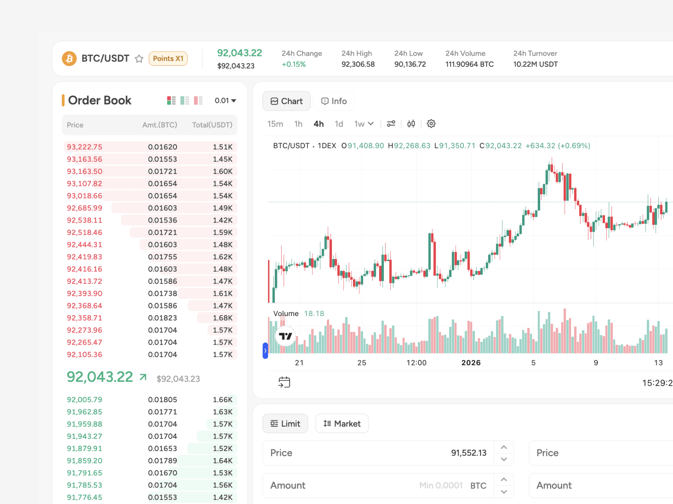Click the go-to-date calendar icon
Screen dimensions: 673x504
(284, 382)
